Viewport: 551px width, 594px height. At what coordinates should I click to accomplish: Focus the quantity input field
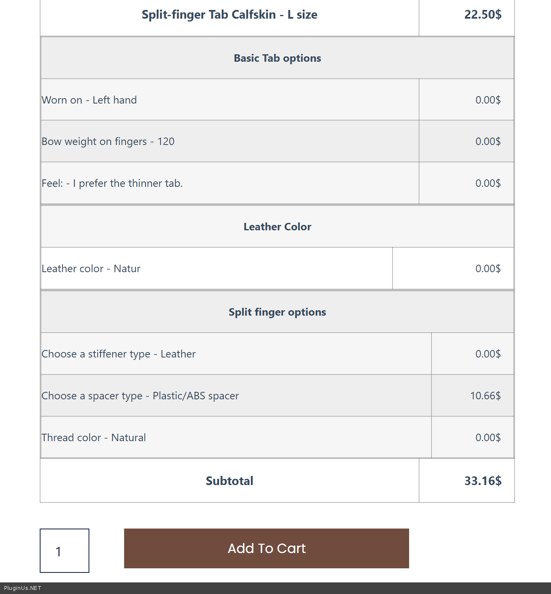pyautogui.click(x=65, y=551)
